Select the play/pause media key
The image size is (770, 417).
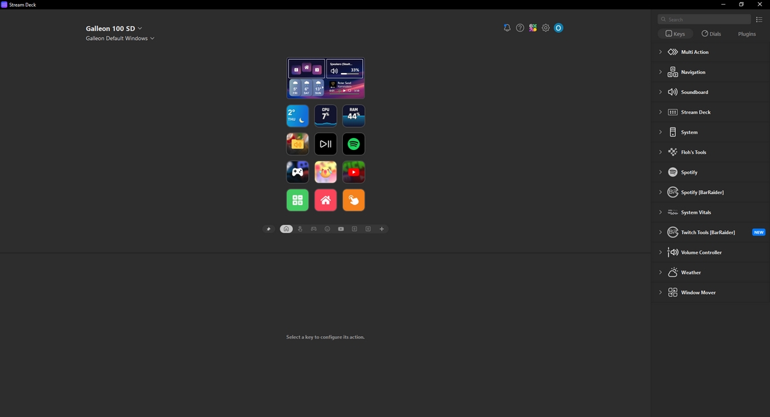pos(326,144)
